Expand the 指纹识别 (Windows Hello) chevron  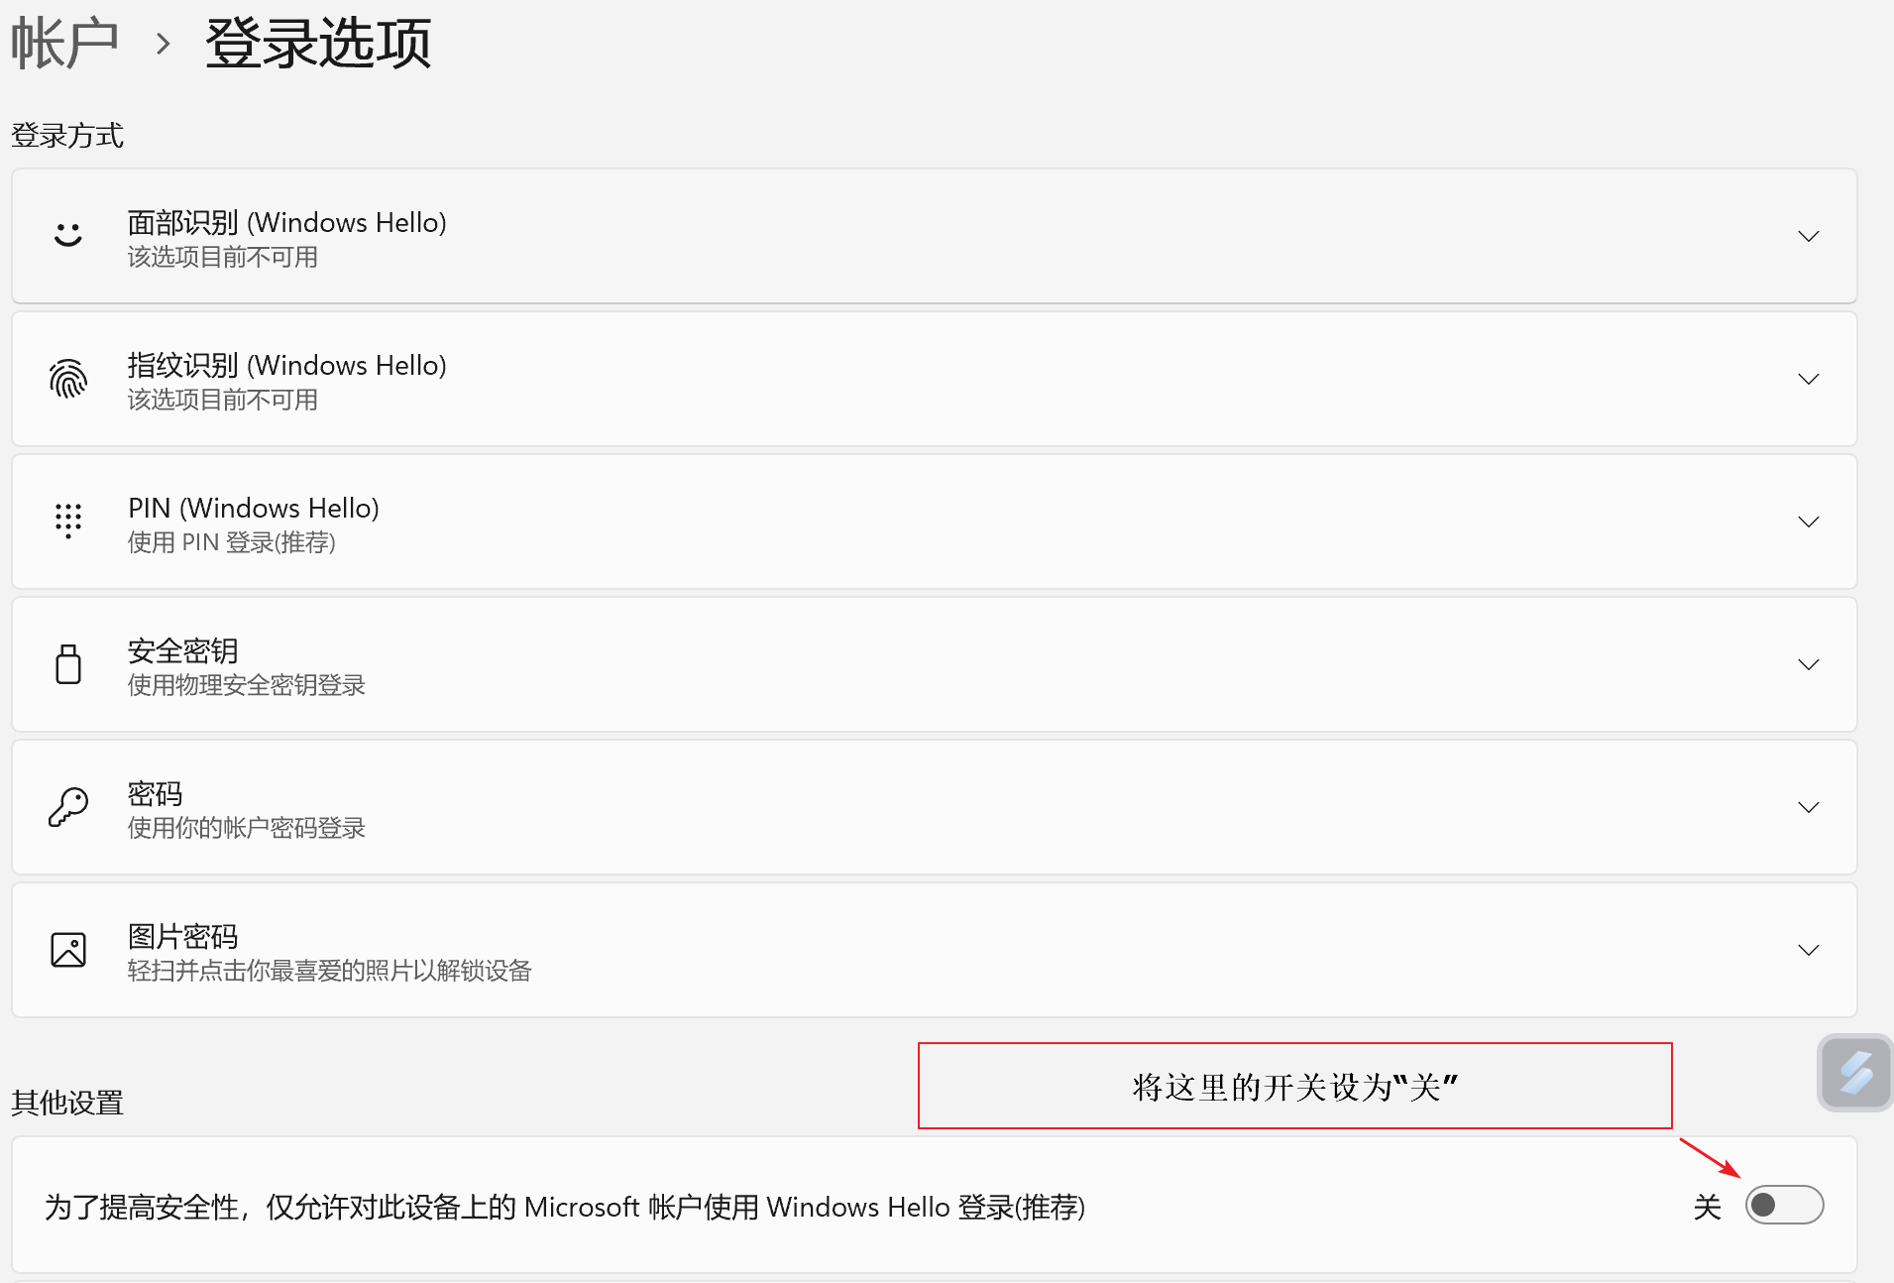coord(1809,379)
